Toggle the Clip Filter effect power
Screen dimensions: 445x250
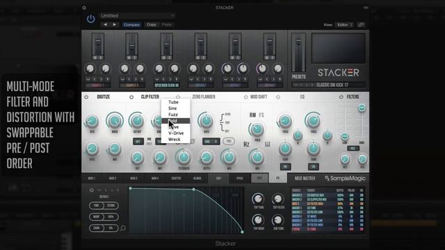click(x=131, y=97)
